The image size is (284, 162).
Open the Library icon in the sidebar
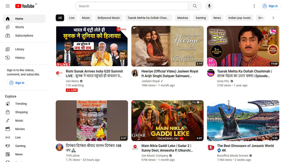click(7, 49)
